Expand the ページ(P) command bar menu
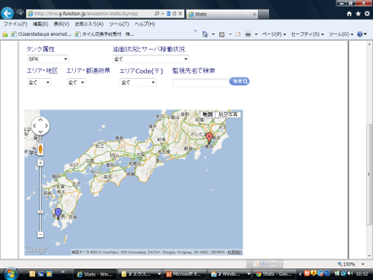This screenshot has height=280, width=373. pos(274,34)
